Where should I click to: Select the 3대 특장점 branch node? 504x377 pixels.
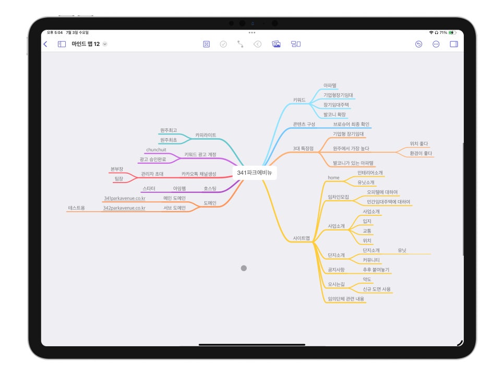click(303, 149)
